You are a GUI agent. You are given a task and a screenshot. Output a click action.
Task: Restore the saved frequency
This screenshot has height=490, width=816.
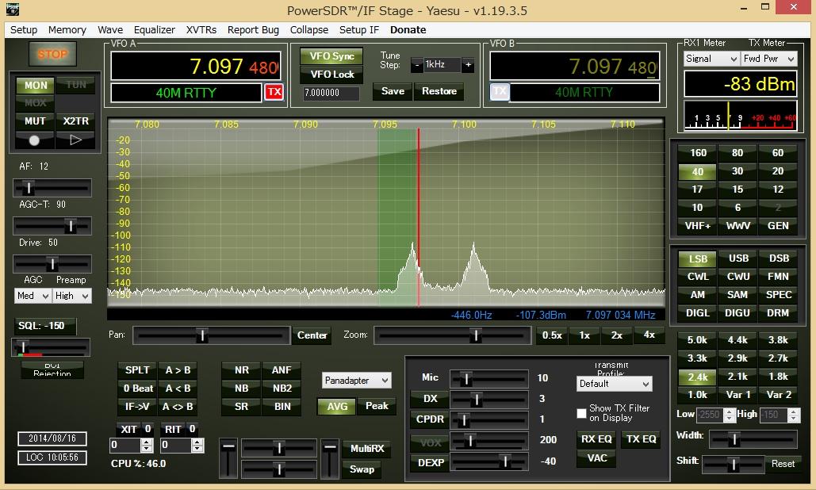(439, 91)
